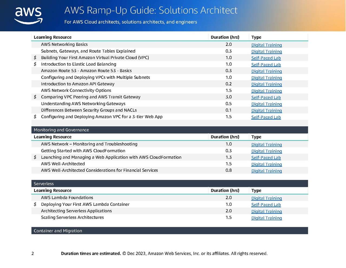346x268 pixels.
Task: Click 'Understanding AWS Networking Gateways' title
Action: (83, 104)
